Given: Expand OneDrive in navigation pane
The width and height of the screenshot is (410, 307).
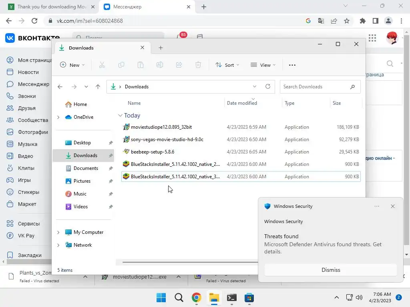Looking at the screenshot, I should coord(58,117).
